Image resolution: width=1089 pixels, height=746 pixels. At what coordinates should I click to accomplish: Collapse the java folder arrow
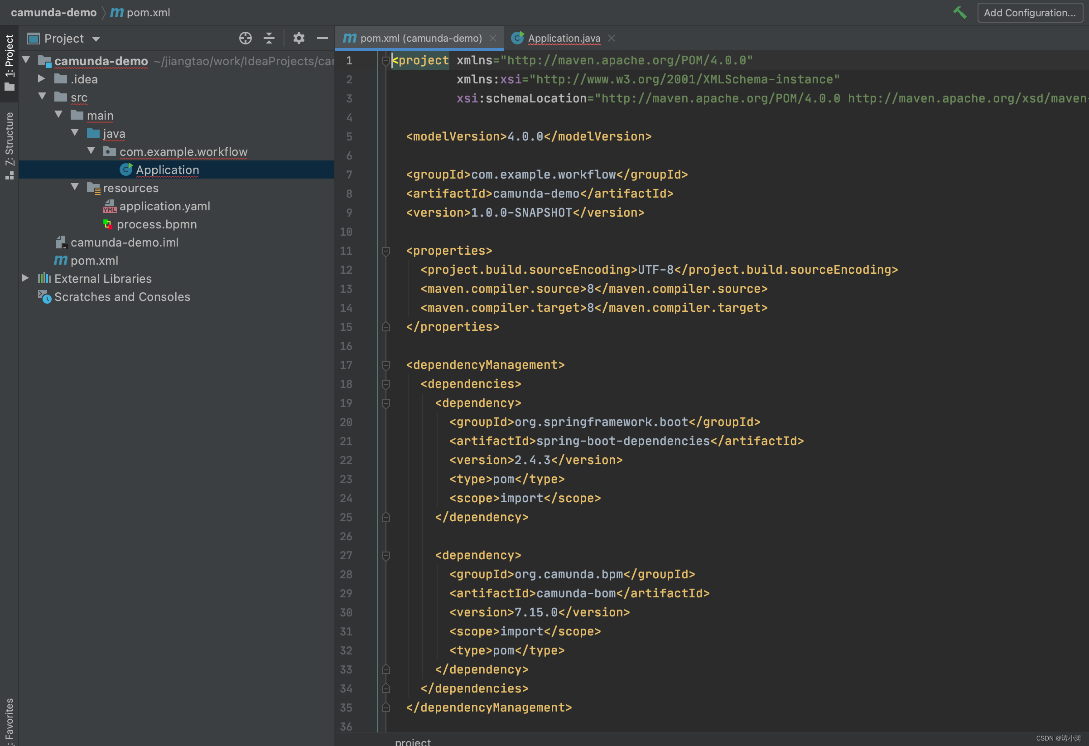click(75, 133)
